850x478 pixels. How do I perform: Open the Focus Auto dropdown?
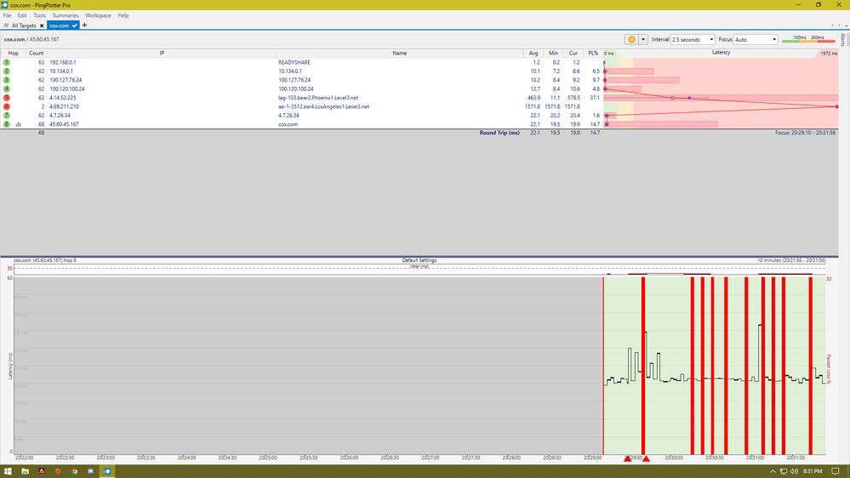756,40
